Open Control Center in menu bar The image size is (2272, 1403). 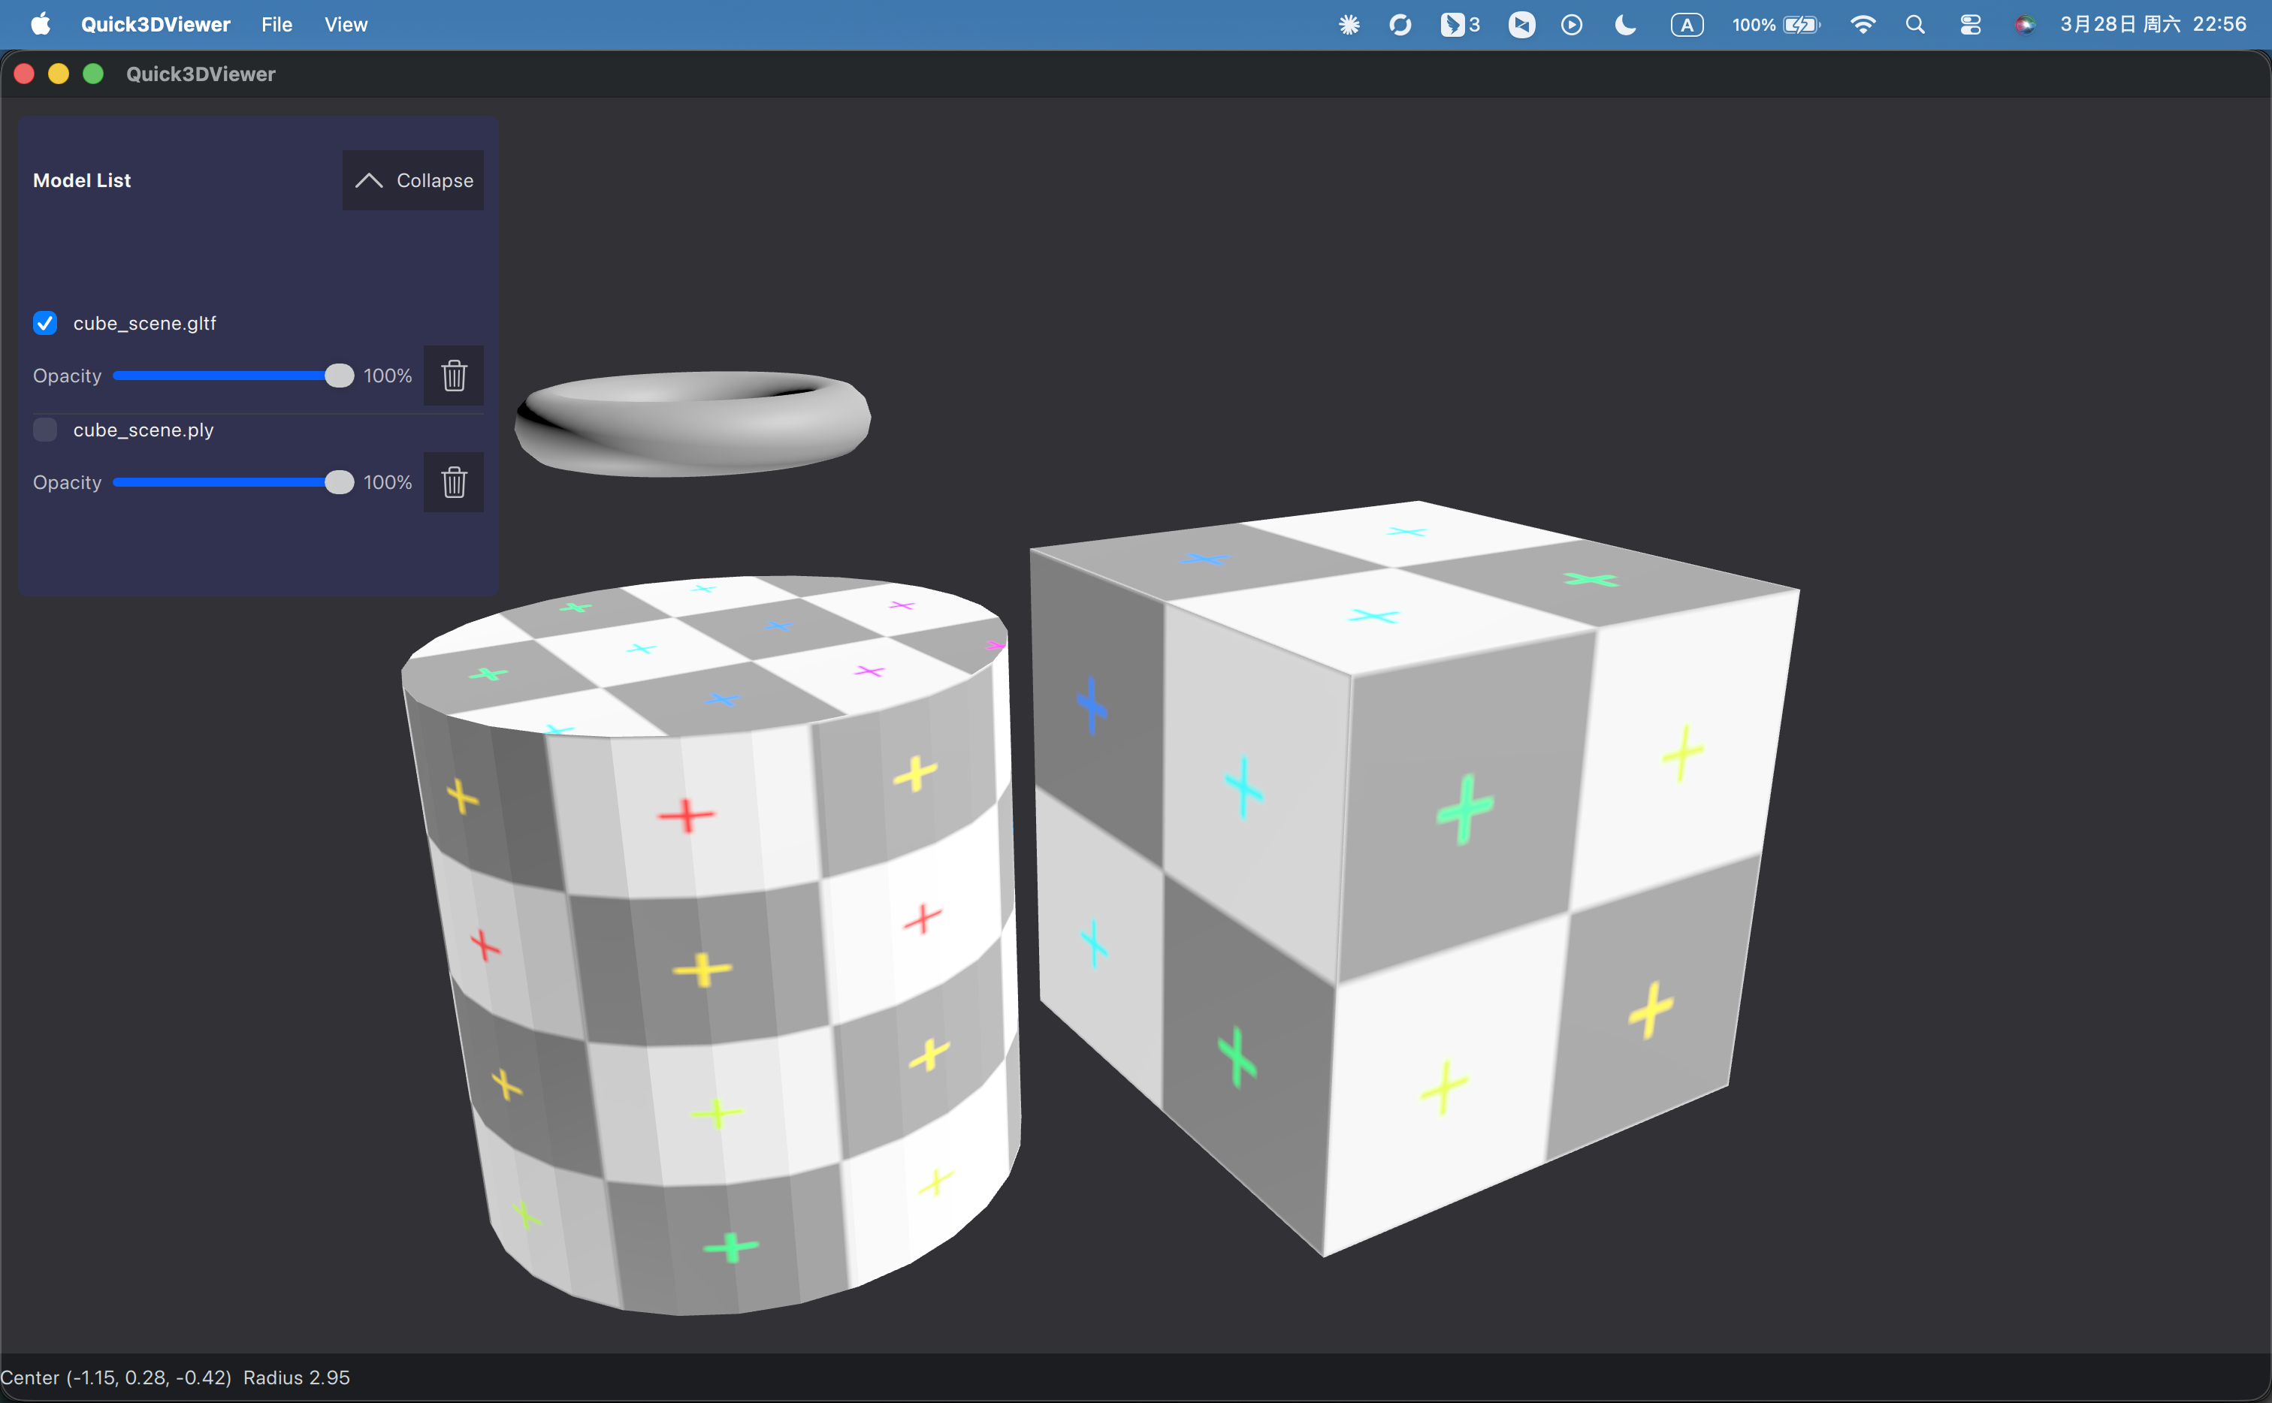pos(1971,24)
